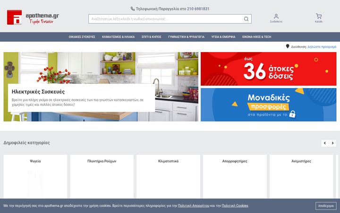Click the Δηλώστε προορισμό link

322,47
